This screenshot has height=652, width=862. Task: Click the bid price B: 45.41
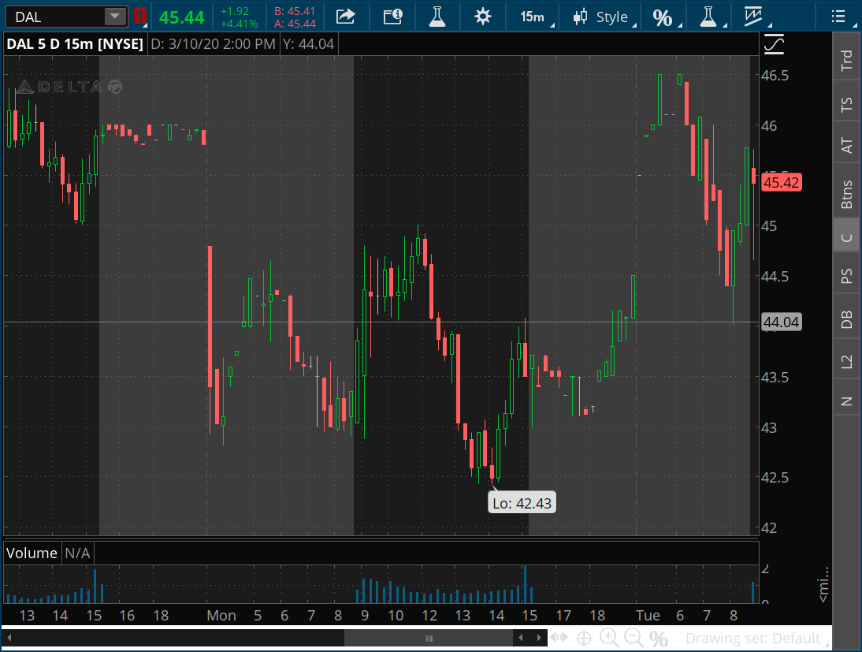[295, 11]
